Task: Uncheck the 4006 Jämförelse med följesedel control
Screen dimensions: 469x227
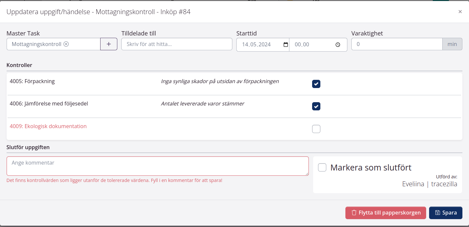Action: point(316,106)
